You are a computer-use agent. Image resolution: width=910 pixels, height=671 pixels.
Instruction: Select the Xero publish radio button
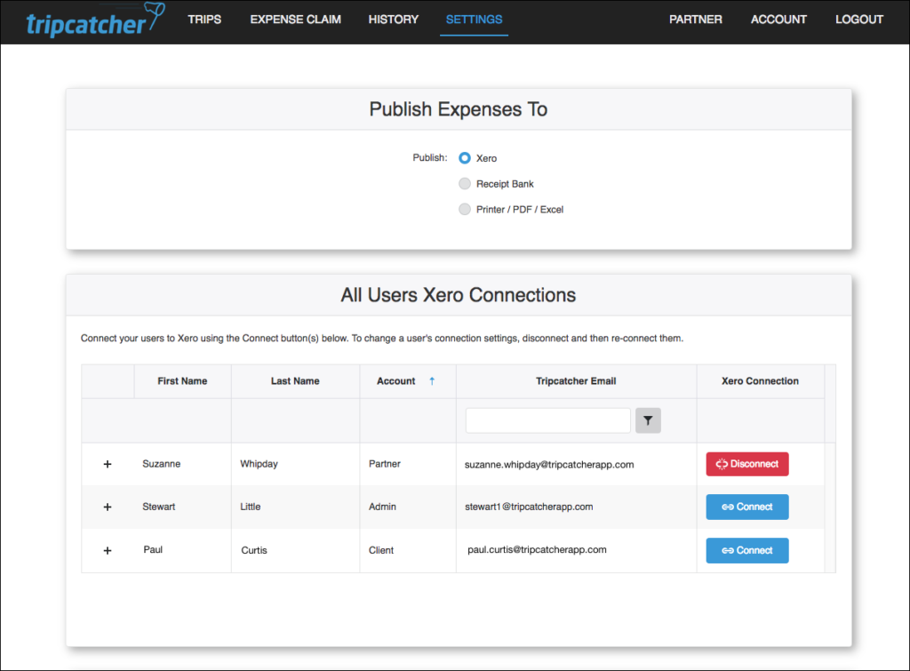click(464, 158)
